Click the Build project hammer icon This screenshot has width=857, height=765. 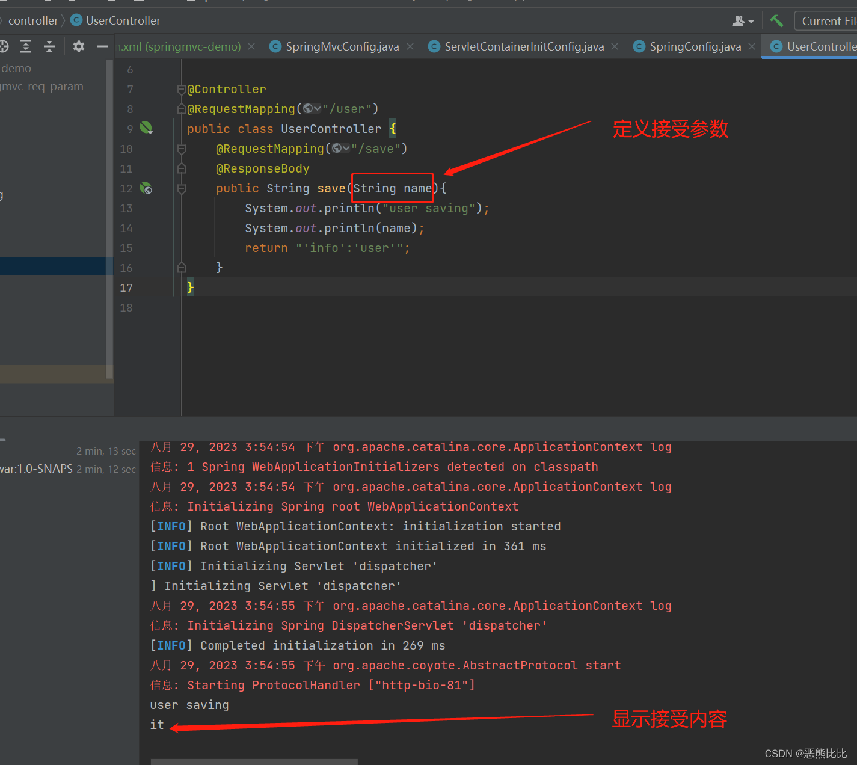pos(776,21)
